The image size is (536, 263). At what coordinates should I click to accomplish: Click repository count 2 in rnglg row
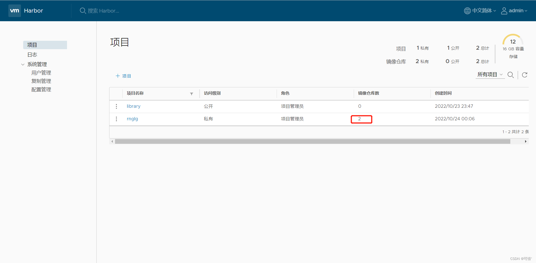360,119
